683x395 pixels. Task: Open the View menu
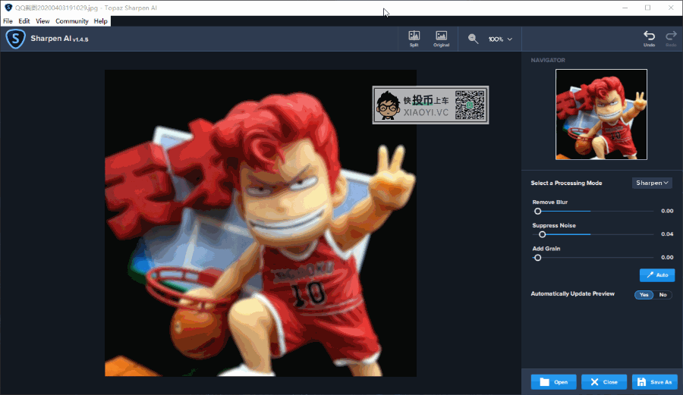(x=42, y=21)
